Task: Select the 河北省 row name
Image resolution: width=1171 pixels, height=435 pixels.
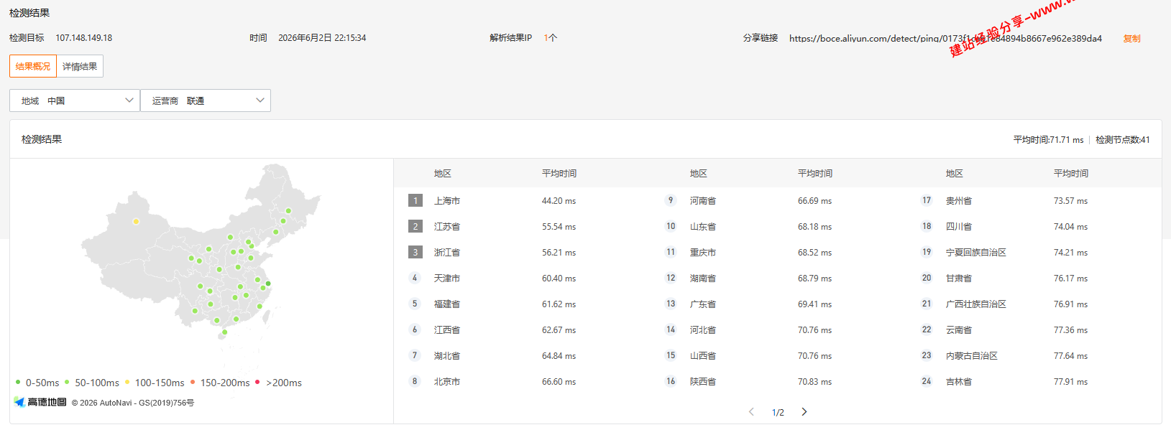Action: coord(703,330)
